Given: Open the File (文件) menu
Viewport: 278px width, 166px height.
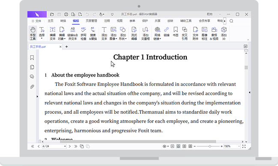Looking at the screenshot, I should tap(36, 21).
